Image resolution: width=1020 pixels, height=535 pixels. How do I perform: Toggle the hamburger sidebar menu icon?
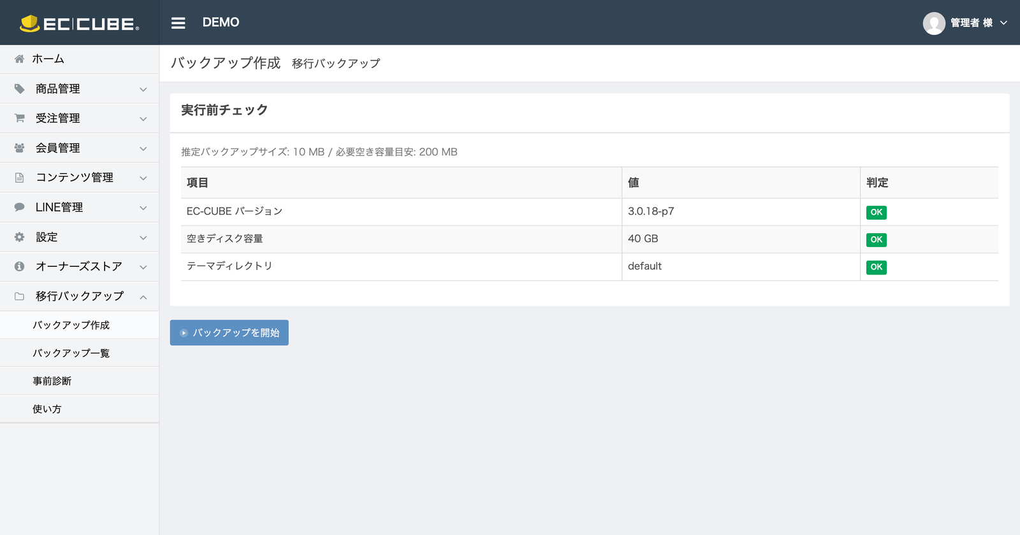(x=178, y=23)
